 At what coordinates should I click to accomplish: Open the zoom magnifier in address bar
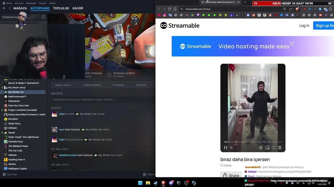coord(285,9)
